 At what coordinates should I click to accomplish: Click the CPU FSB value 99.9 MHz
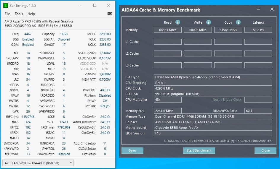pyautogui.click(x=213, y=94)
